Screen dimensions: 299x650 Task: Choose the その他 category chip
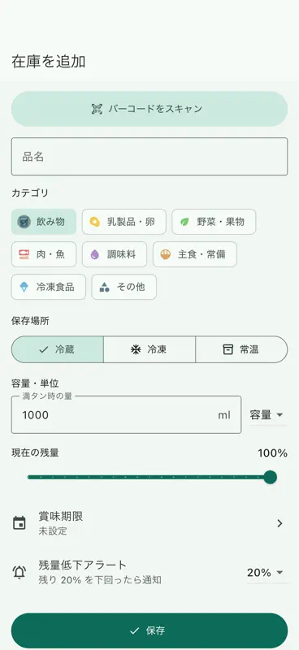pyautogui.click(x=124, y=287)
